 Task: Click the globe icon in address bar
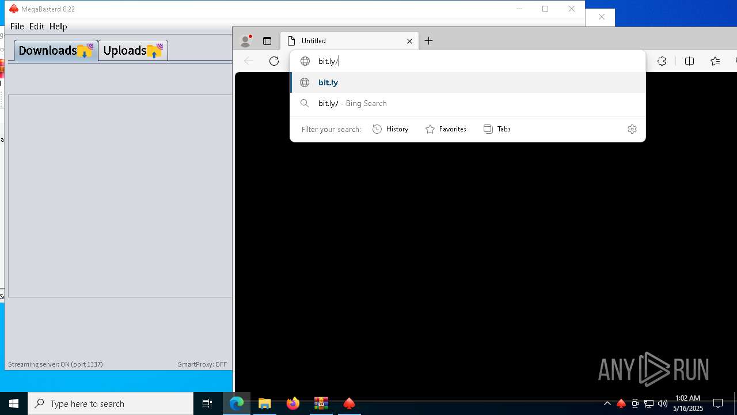(305, 61)
